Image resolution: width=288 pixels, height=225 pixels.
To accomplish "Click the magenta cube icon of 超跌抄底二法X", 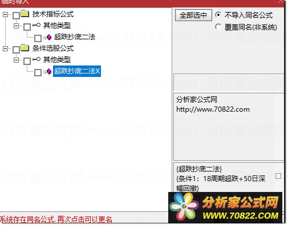I will tap(49, 71).
